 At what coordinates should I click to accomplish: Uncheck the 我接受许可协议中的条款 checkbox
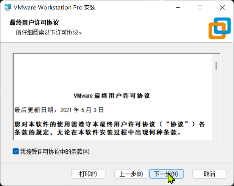tap(16, 151)
